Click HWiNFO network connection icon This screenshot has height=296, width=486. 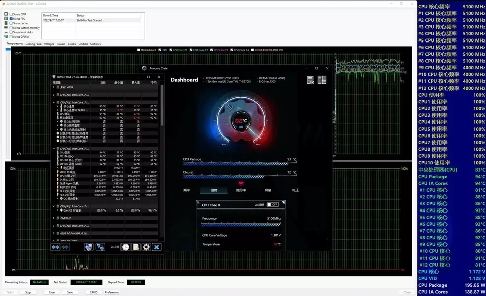100,247
